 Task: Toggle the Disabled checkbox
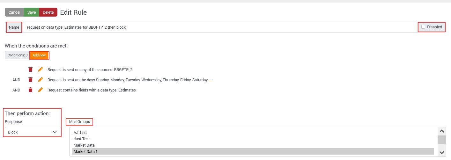[423, 27]
